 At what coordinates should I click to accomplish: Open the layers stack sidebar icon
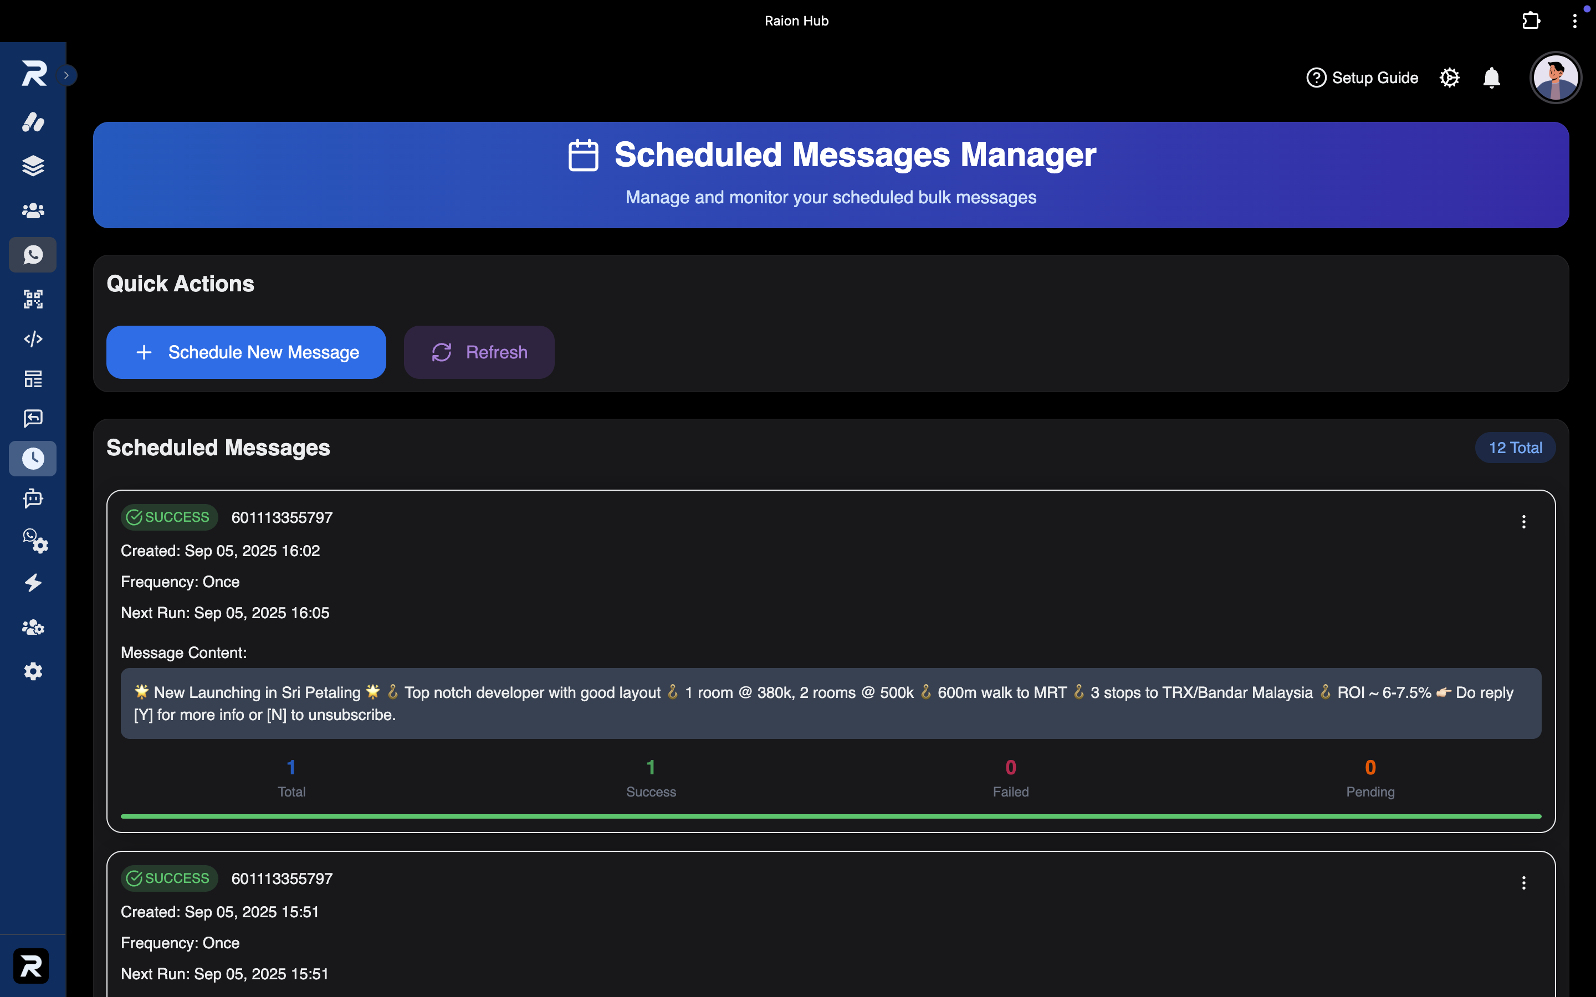pos(33,166)
